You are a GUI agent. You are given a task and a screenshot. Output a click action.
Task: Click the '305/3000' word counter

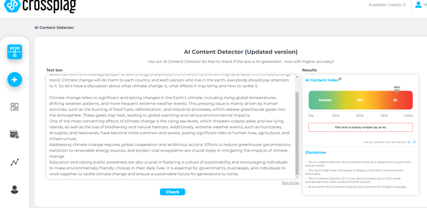tap(290, 183)
